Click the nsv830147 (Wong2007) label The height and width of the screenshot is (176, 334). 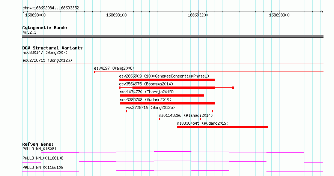click(x=45, y=52)
